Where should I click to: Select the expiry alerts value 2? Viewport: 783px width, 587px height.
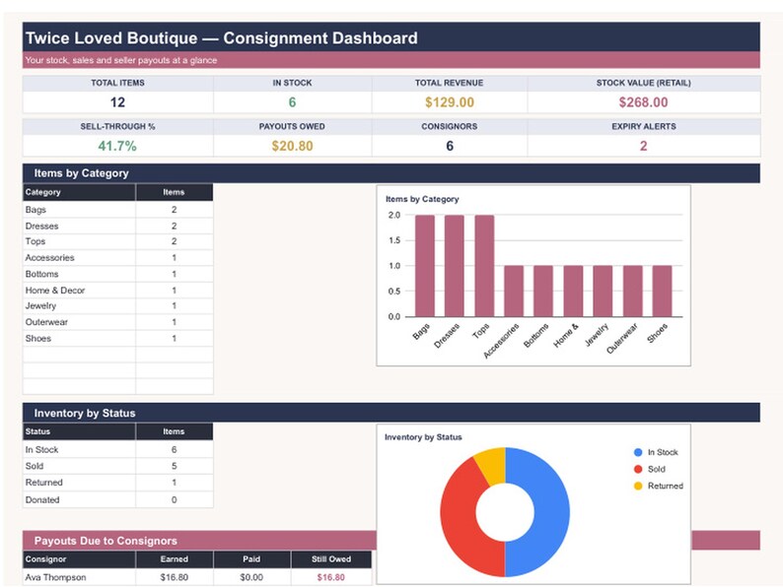pos(643,146)
